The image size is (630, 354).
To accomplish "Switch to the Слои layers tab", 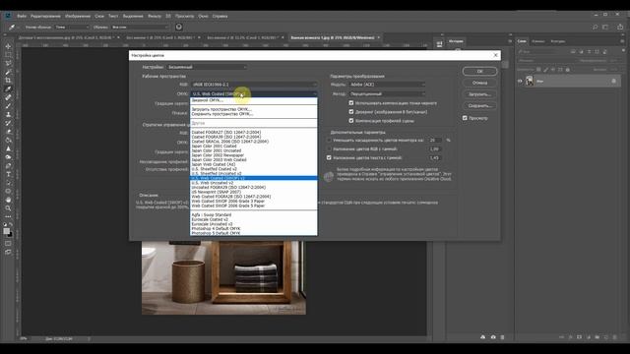I will click(522, 41).
